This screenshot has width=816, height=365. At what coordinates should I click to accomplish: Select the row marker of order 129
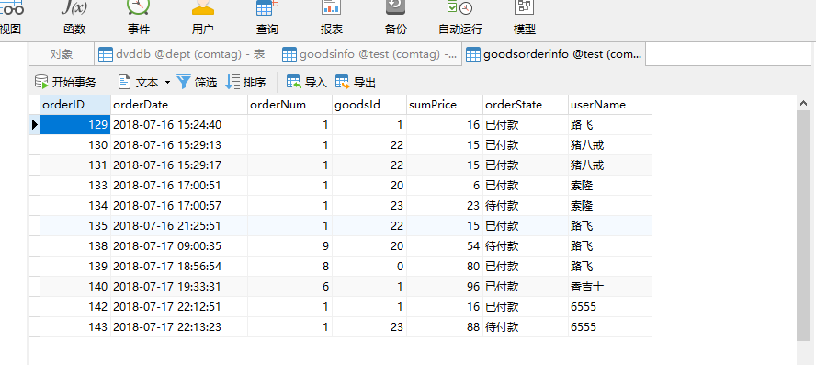pos(35,124)
